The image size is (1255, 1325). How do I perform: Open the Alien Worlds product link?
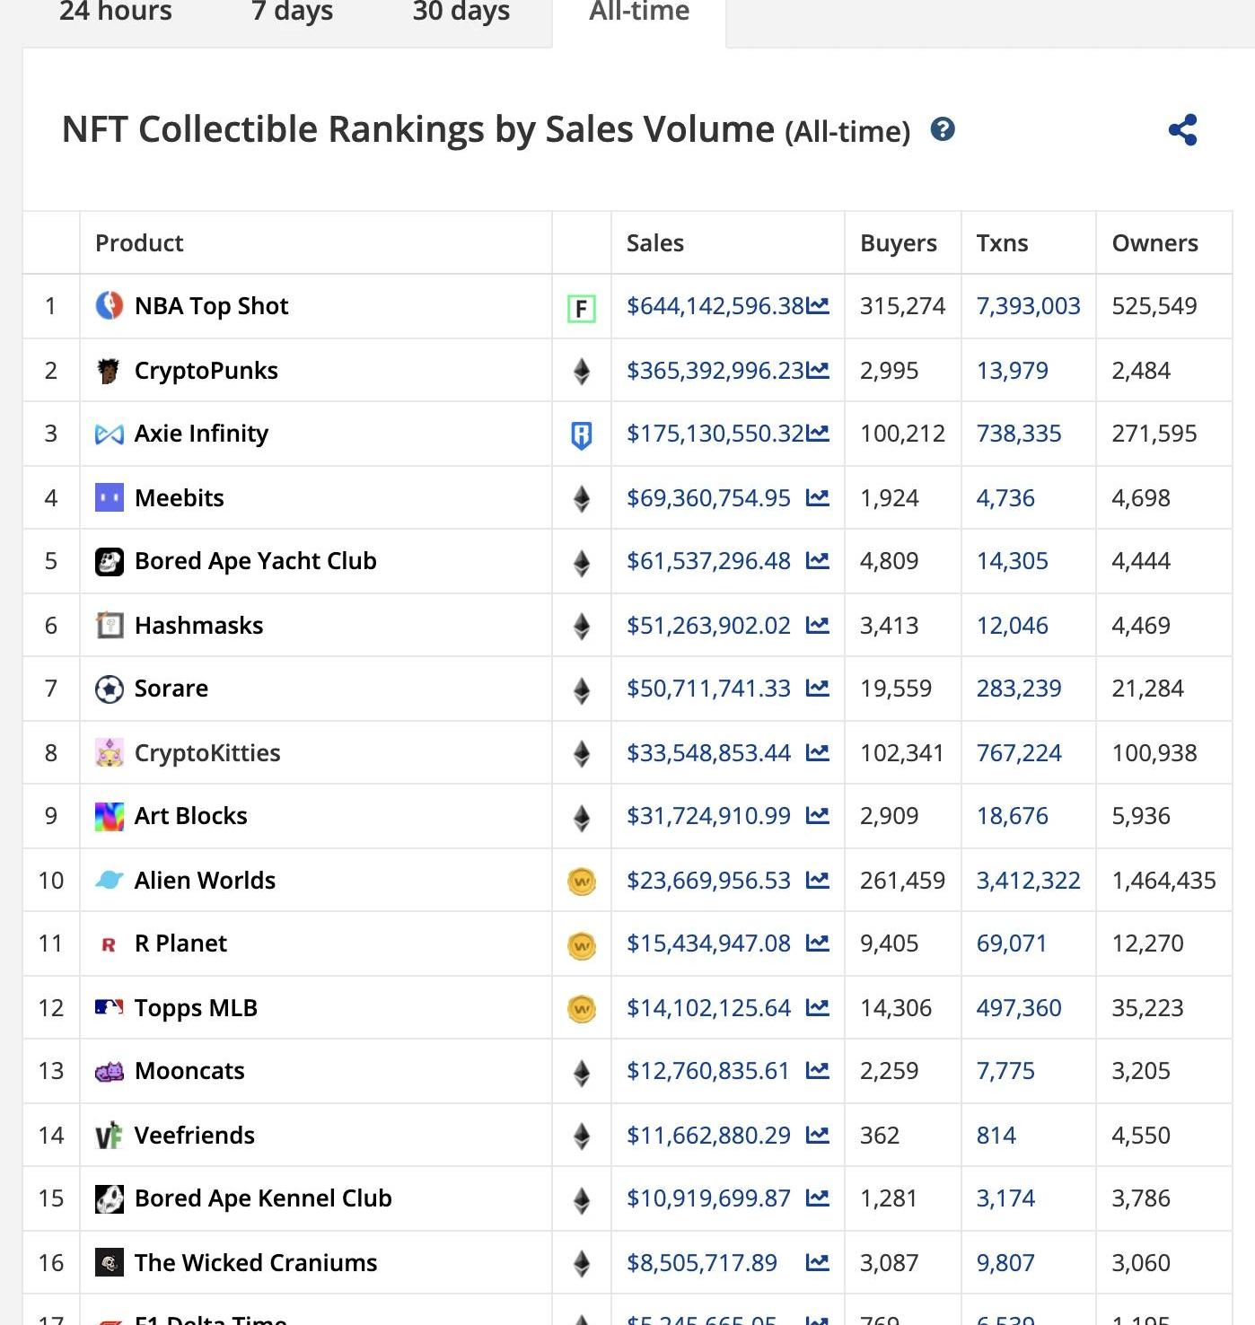click(x=205, y=881)
